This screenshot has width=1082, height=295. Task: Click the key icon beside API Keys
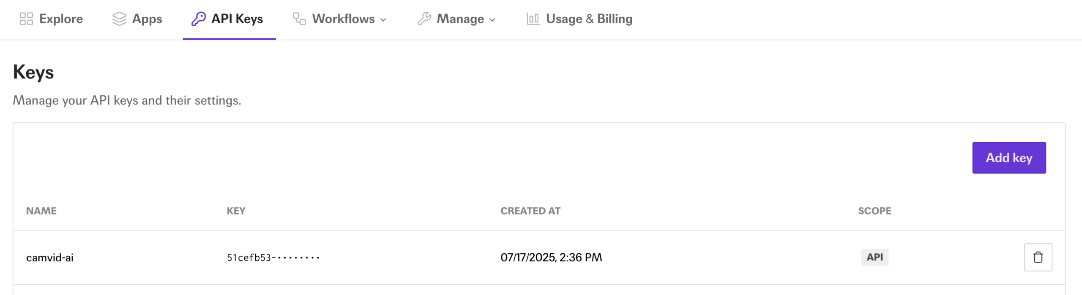click(198, 19)
